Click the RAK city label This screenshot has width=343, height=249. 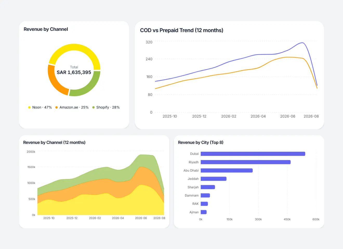pyautogui.click(x=195, y=204)
